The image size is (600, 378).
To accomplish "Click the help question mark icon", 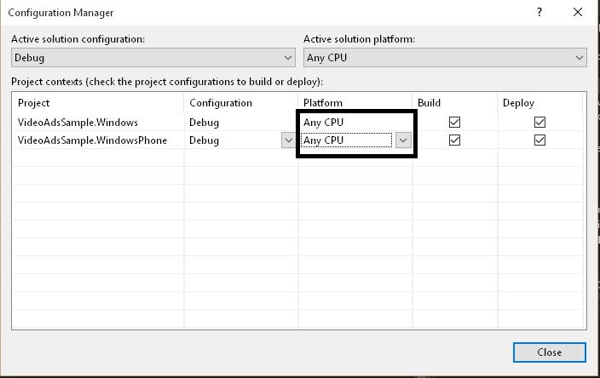I will (x=539, y=13).
